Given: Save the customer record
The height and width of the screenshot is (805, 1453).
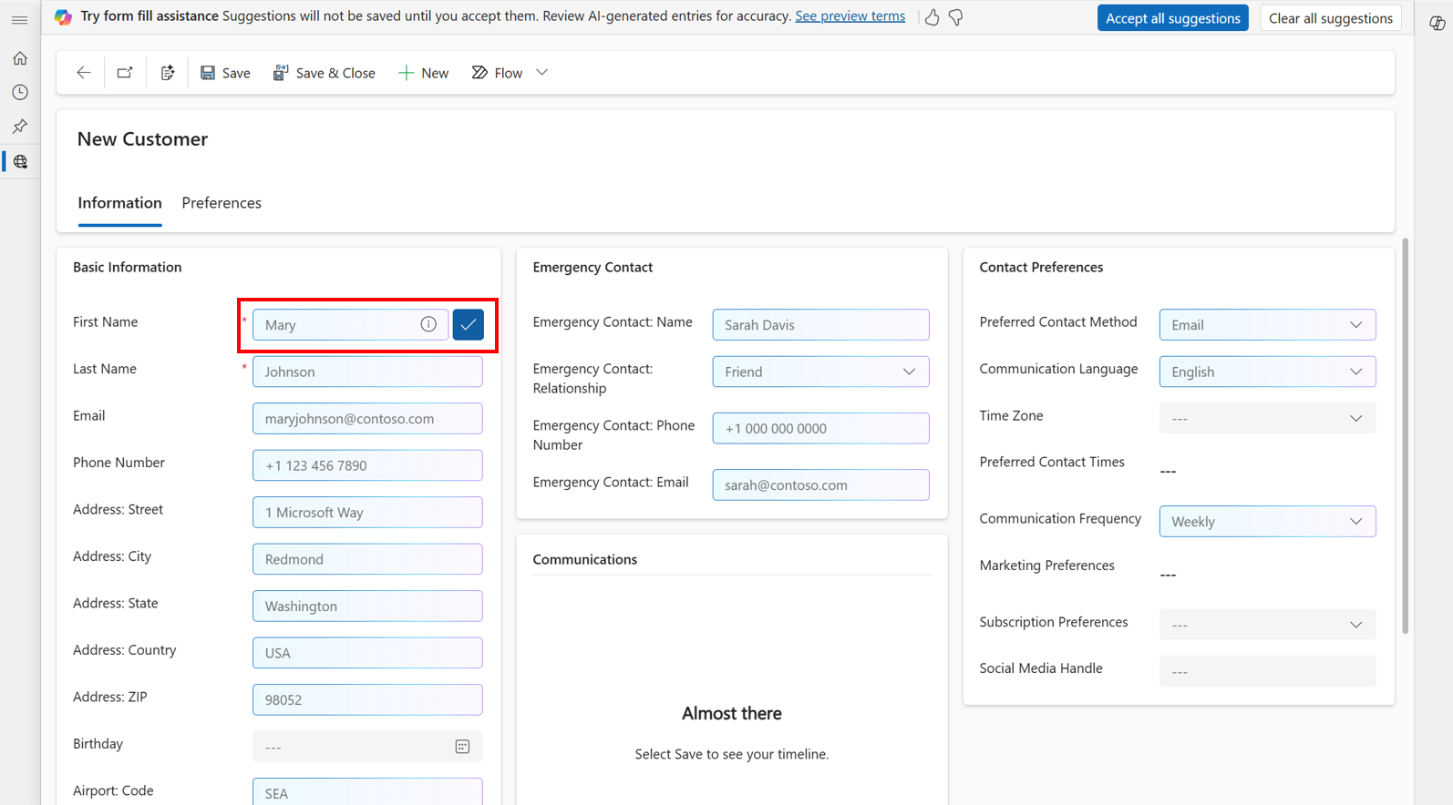Looking at the screenshot, I should pos(225,73).
